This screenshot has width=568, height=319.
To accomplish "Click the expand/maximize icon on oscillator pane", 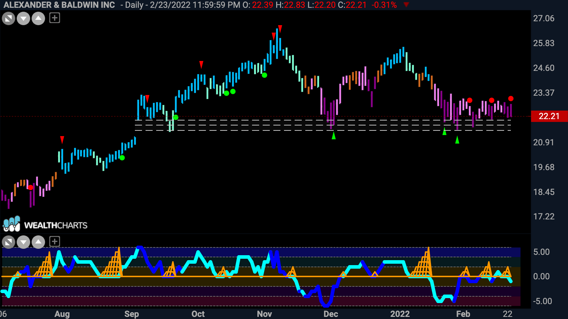I will pyautogui.click(x=9, y=242).
